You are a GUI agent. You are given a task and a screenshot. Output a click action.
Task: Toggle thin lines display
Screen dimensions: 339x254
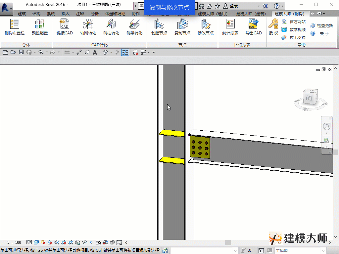click(125, 52)
